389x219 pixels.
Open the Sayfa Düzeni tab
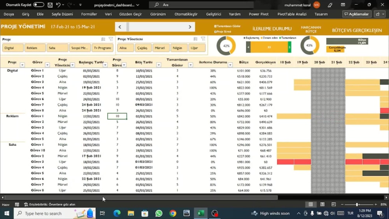(x=62, y=14)
